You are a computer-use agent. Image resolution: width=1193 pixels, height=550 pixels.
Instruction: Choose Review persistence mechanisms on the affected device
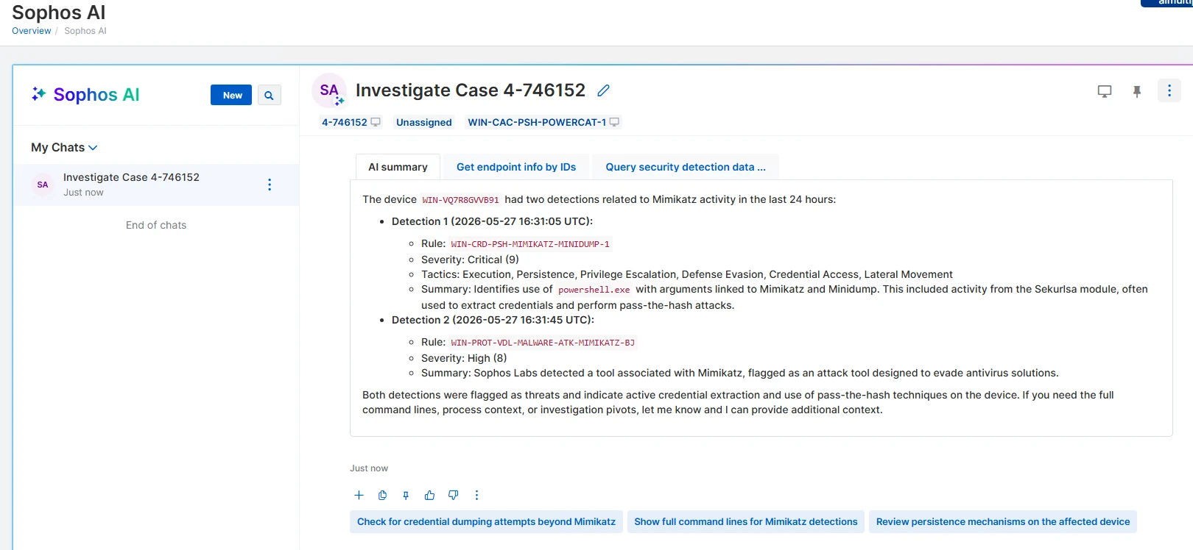pyautogui.click(x=1003, y=521)
